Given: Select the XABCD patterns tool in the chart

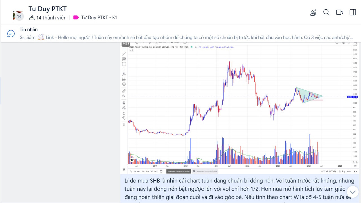Looking at the screenshot, I should (124, 74).
